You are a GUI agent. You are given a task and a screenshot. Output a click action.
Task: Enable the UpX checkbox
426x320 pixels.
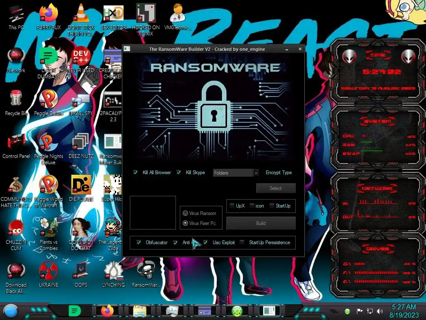232,206
